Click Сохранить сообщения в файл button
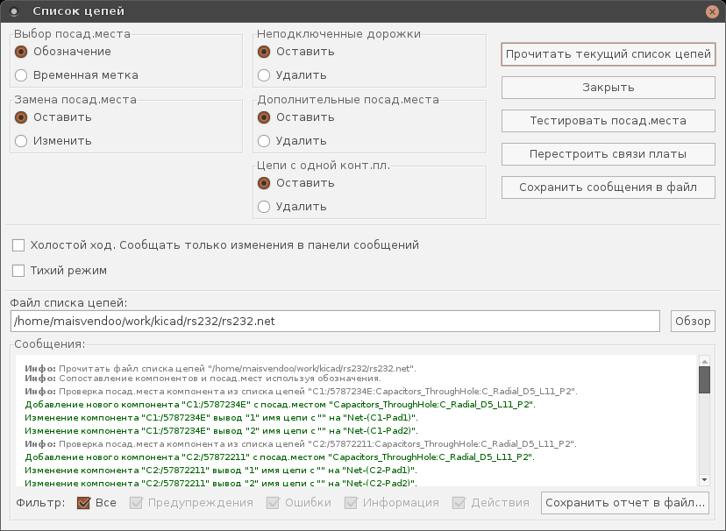The height and width of the screenshot is (531, 726). (608, 188)
